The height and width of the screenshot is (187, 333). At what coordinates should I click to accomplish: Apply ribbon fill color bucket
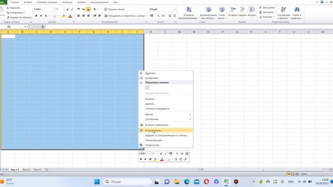point(63,16)
